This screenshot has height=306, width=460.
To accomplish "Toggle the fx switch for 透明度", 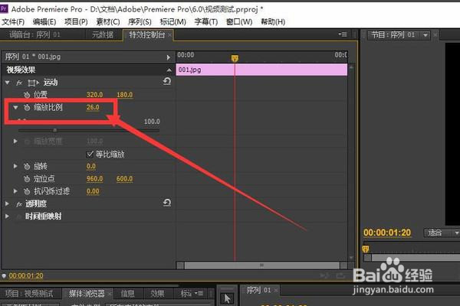I will click(19, 204).
